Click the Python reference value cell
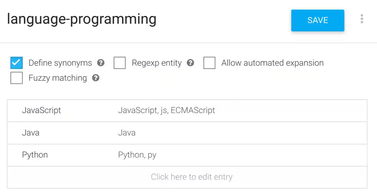377x196 pixels. pyautogui.click(x=35, y=155)
